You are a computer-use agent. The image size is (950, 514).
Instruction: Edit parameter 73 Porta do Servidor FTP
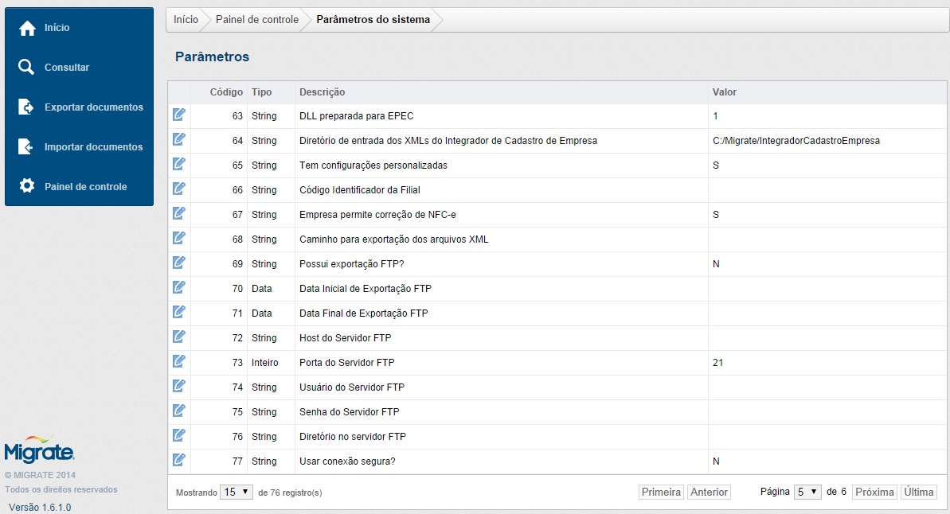coord(178,361)
